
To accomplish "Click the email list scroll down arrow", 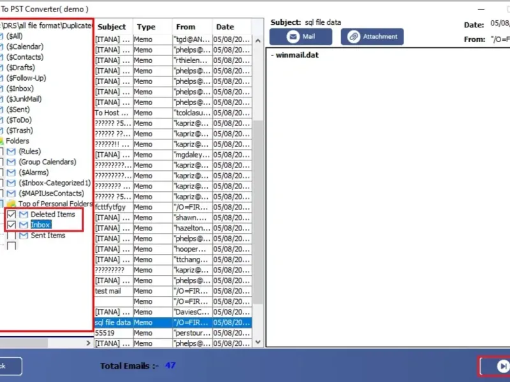I will pos(258,342).
